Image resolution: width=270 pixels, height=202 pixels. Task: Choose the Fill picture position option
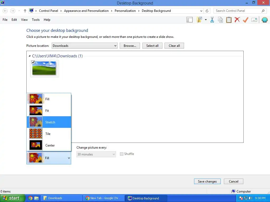click(x=49, y=99)
